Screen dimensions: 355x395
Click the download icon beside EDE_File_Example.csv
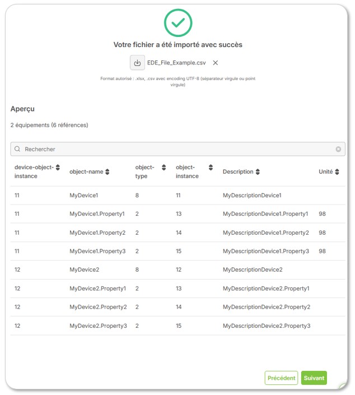coord(137,63)
